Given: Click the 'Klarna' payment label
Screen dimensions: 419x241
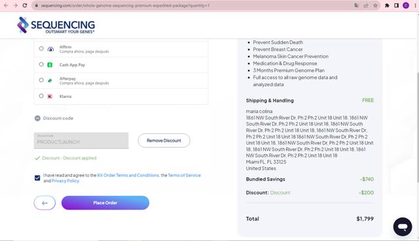Looking at the screenshot, I should tap(65, 97).
